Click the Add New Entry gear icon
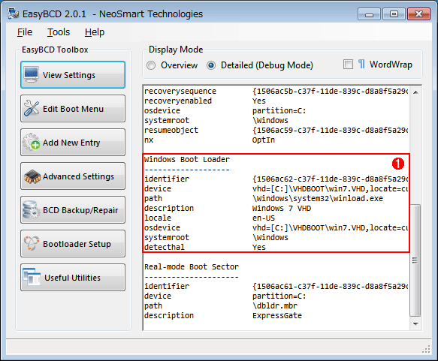 click(32, 142)
